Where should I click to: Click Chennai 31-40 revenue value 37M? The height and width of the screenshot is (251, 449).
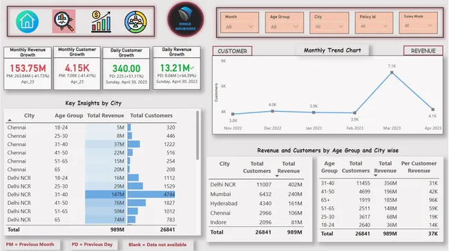tap(119, 144)
